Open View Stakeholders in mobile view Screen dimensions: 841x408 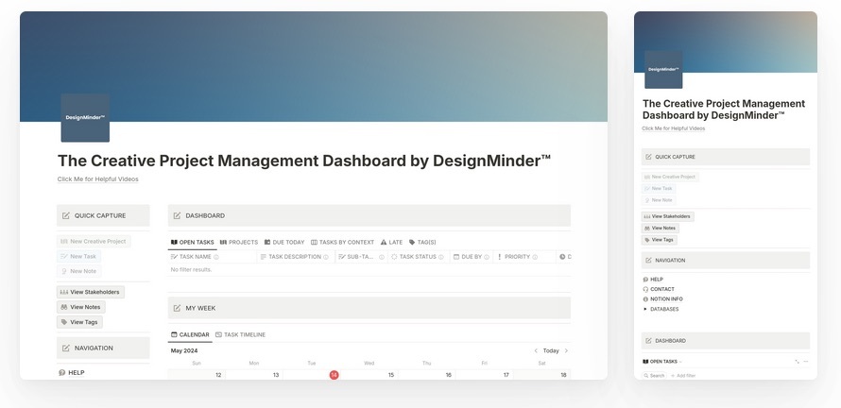point(668,216)
